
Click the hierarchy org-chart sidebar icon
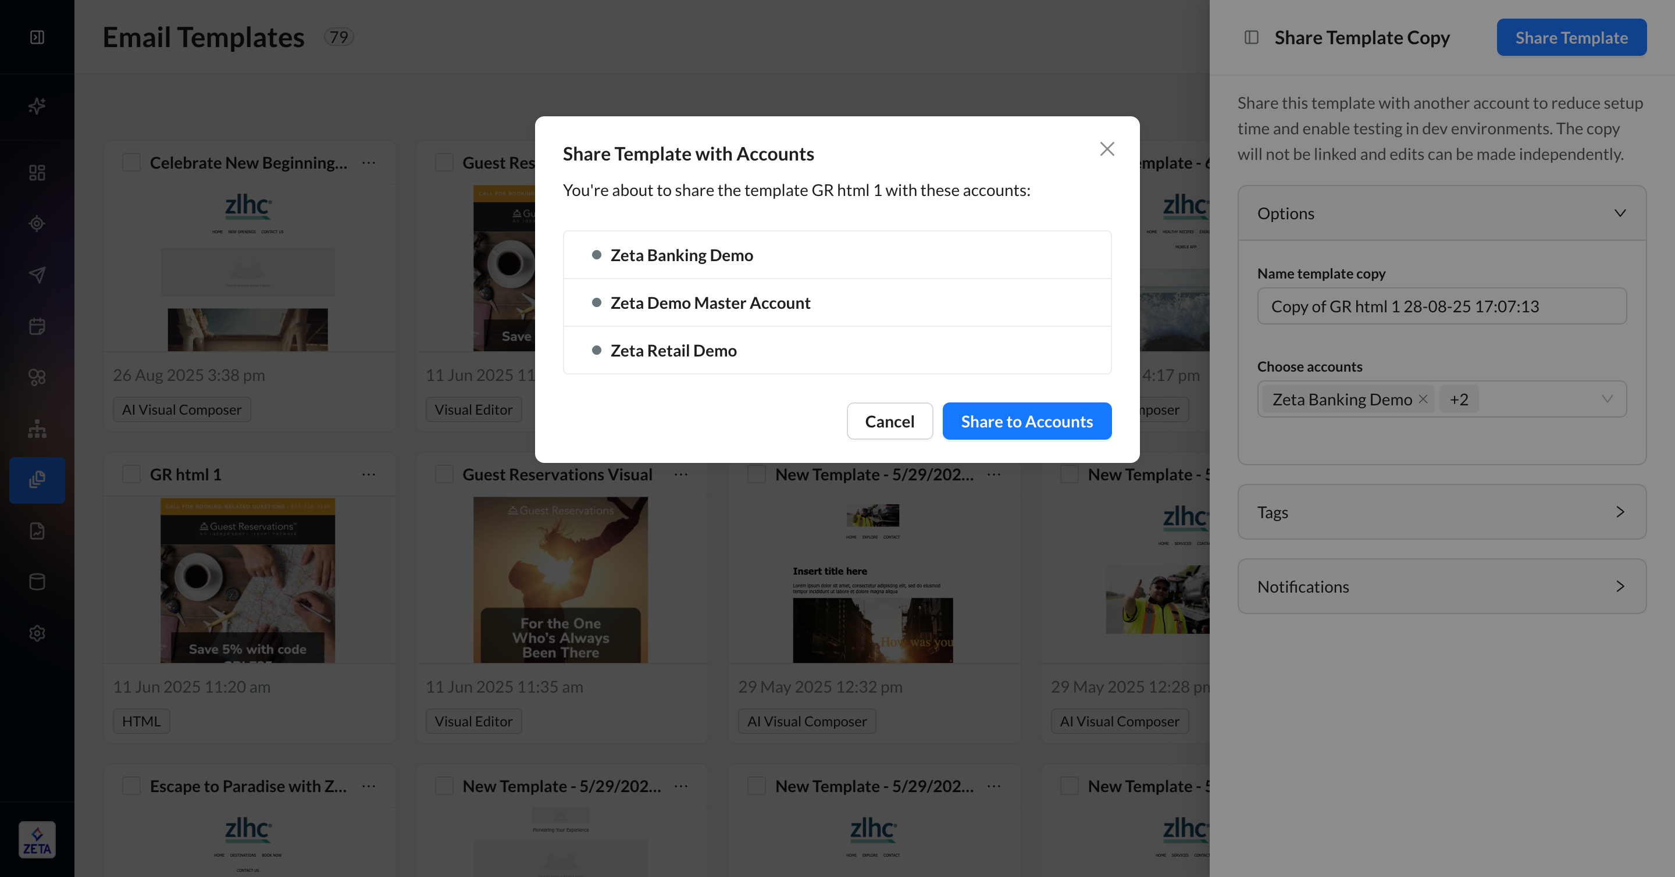[37, 429]
